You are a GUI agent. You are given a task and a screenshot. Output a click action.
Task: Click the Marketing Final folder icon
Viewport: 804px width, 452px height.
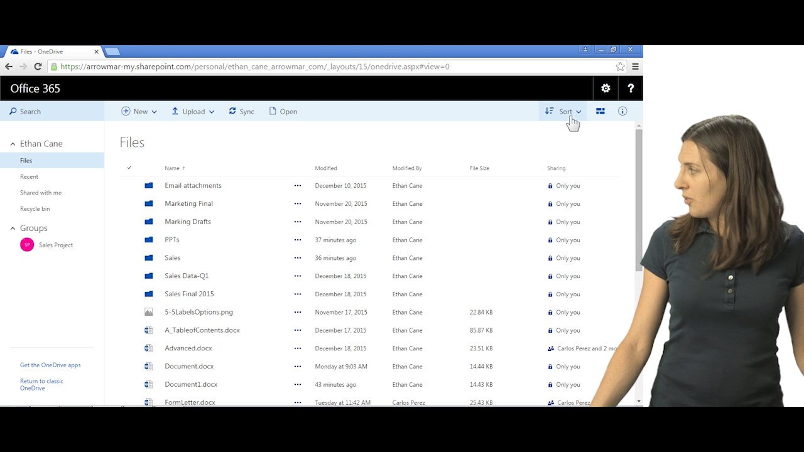tap(149, 203)
